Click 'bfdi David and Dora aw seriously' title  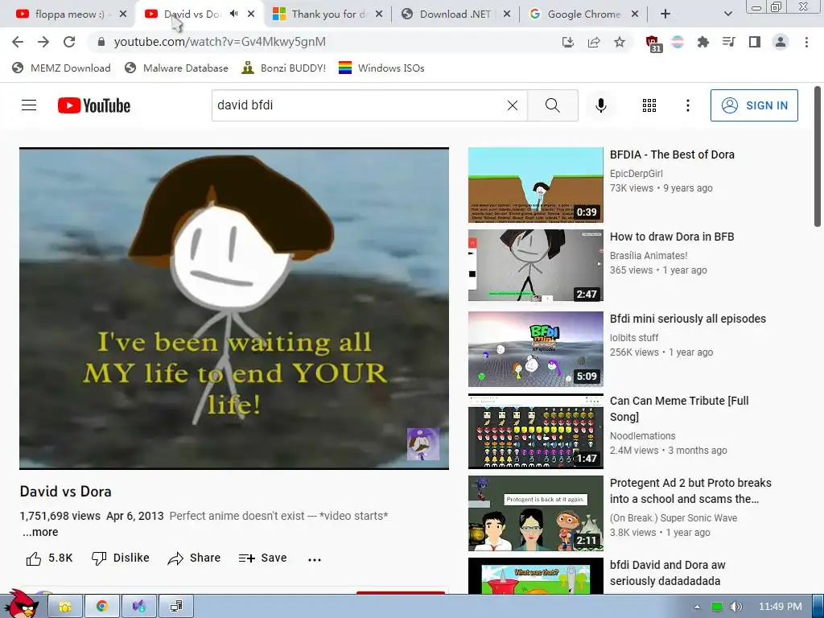(667, 573)
